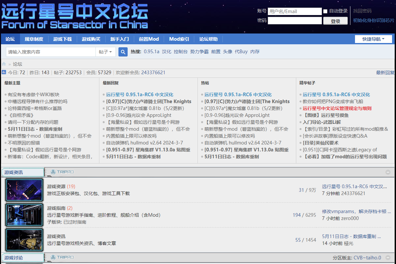Image resolution: width=396 pixels, height=264 pixels.
Task: Click the home icon in breadcrumb
Action: click(4, 64)
